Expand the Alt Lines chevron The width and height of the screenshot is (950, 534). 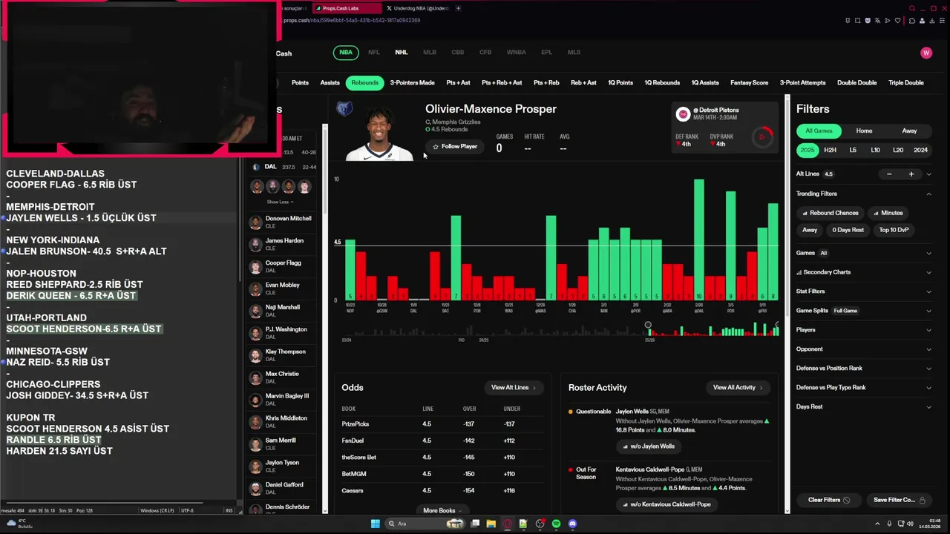click(x=928, y=174)
